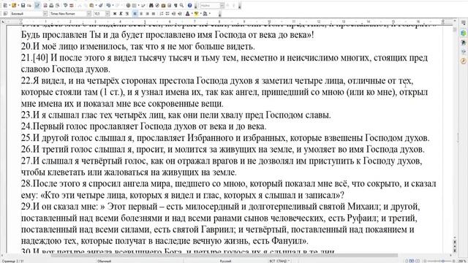
Task: Justify the paragraph text
Action: point(154,13)
